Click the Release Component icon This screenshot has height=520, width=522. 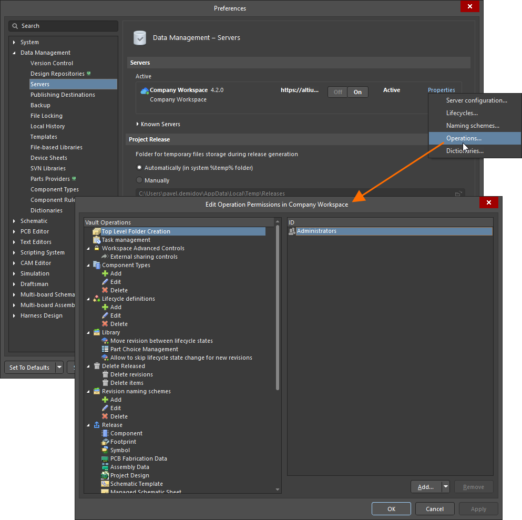(x=105, y=433)
